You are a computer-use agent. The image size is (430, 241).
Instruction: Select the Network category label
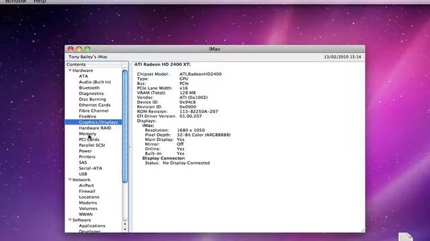click(x=81, y=180)
